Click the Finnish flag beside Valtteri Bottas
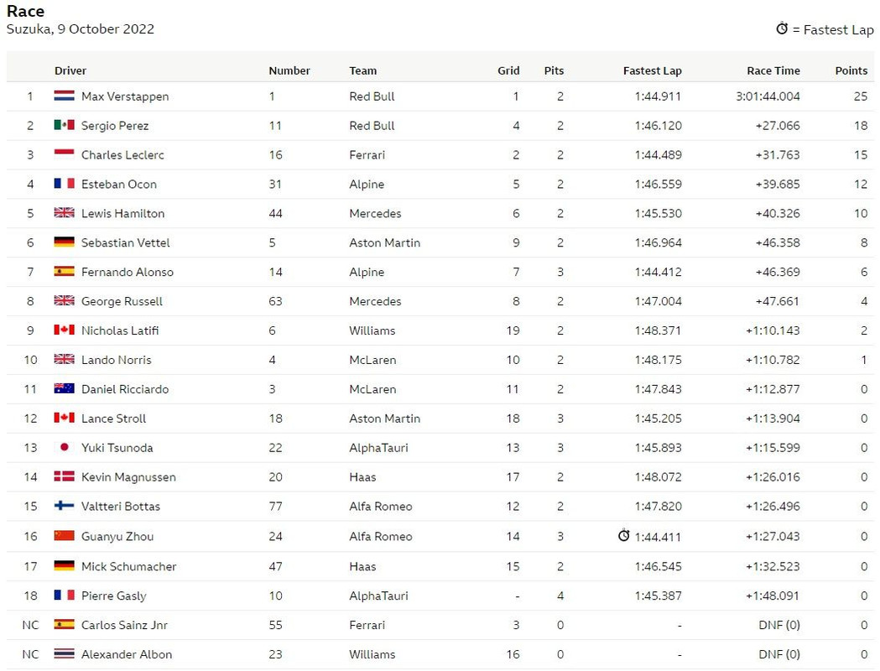Viewport: 880px width, 671px height. point(64,506)
